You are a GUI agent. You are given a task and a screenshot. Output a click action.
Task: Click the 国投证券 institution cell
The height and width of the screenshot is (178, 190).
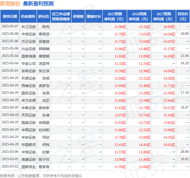pyautogui.click(x=29, y=93)
